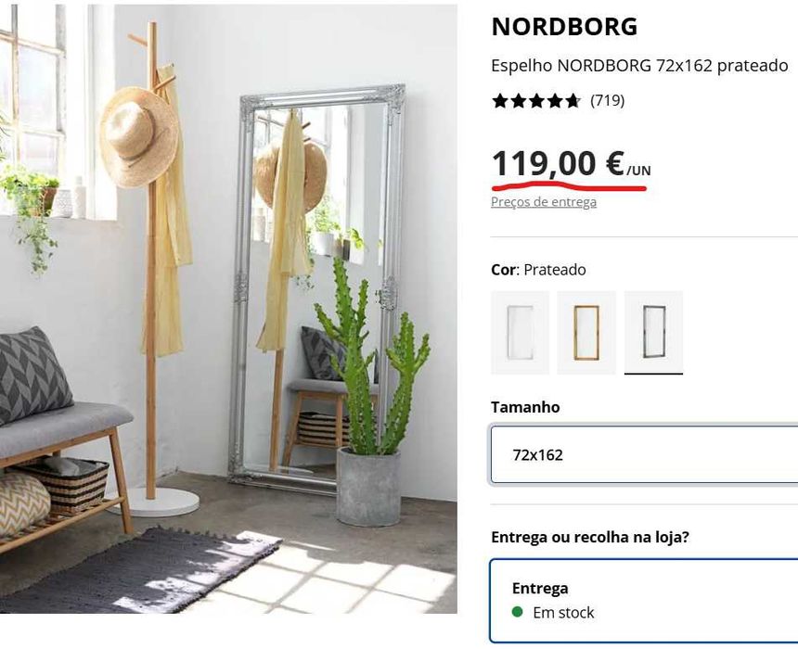Open the Preços de entrega link
The image size is (798, 649).
[544, 202]
